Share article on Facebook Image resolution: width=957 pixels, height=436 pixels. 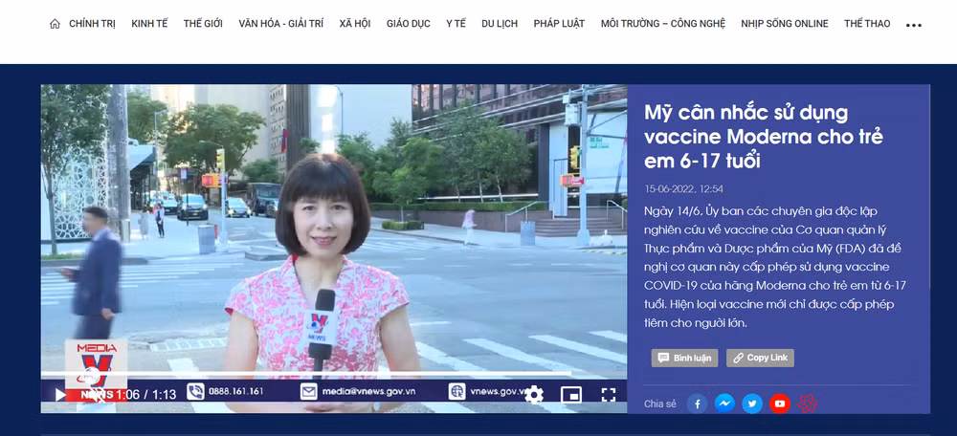pos(698,403)
